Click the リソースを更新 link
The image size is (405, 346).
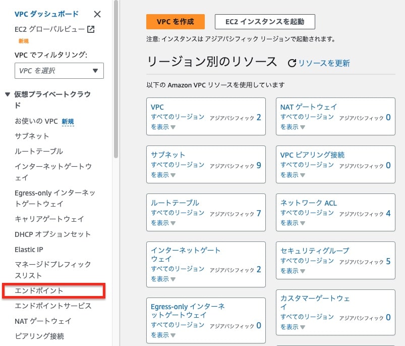click(324, 63)
